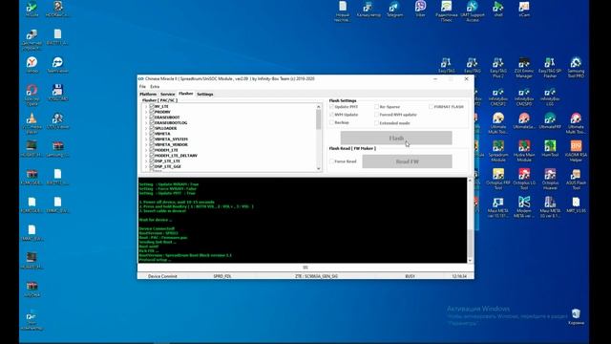Expand the ERASEUBOOT tree node

pyautogui.click(x=146, y=117)
